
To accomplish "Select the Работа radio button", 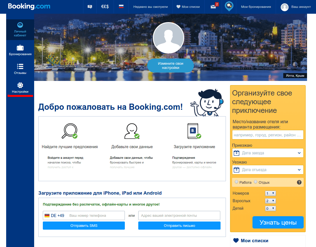I will (236, 182).
